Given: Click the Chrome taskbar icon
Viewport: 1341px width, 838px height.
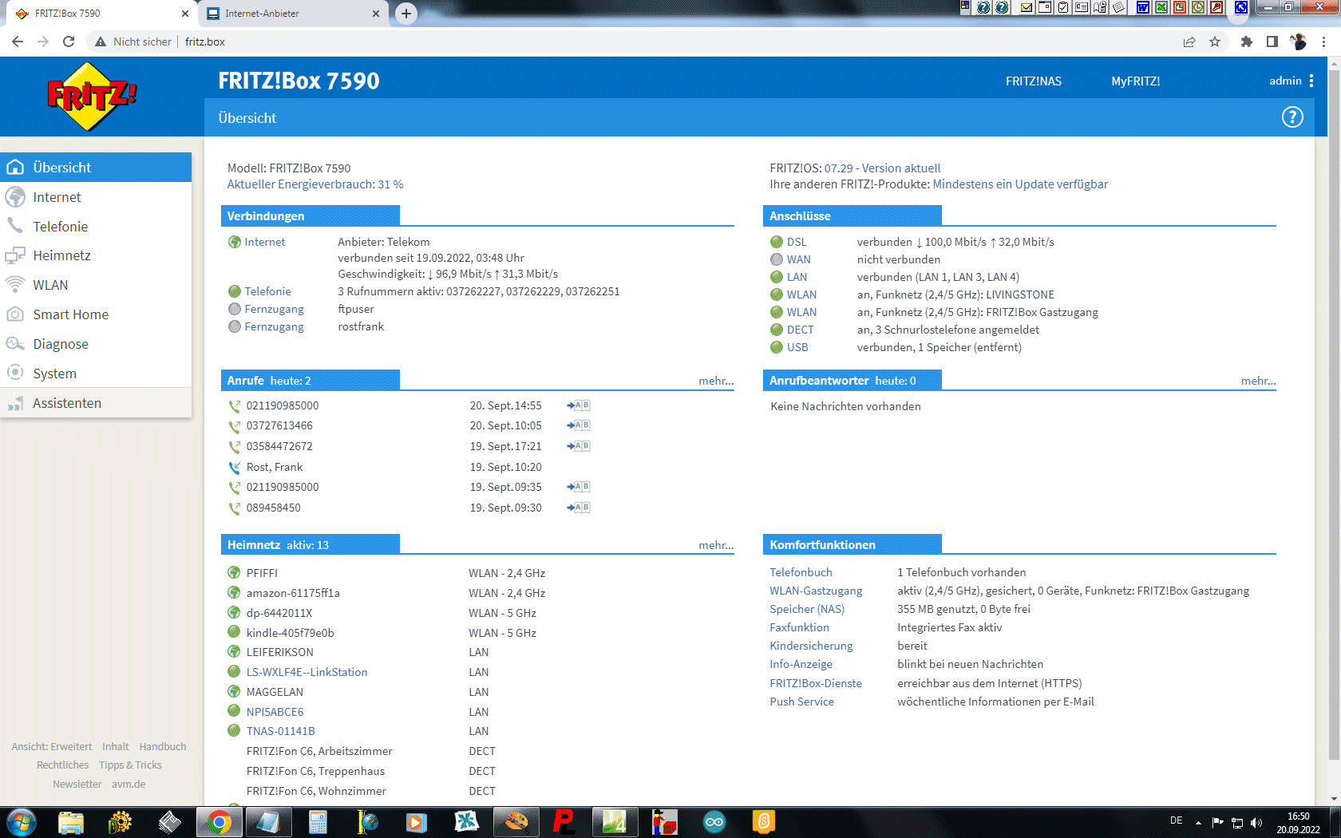Looking at the screenshot, I should point(220,822).
